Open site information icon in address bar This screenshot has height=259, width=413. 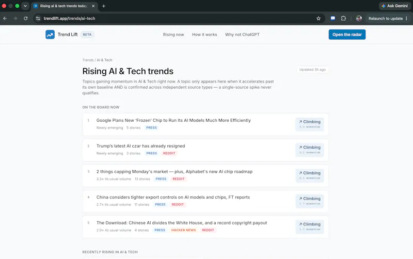tap(38, 19)
